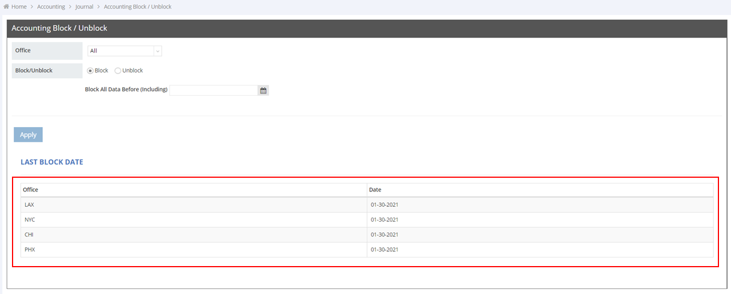Click the PHX block date cell

pos(384,250)
